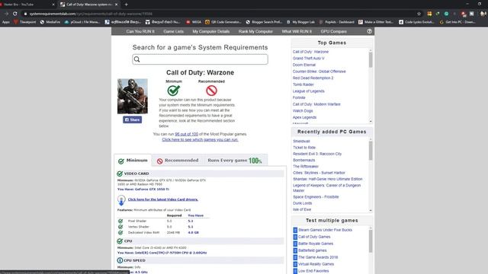This screenshot has height=274, width=488.
Task: Open Resident Evil 3: Raccoon City link
Action: 317,154
